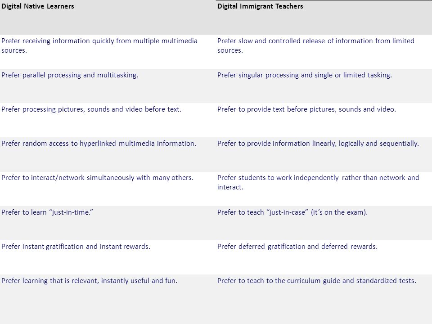Click the learn "just-in-time" cell

point(108,223)
